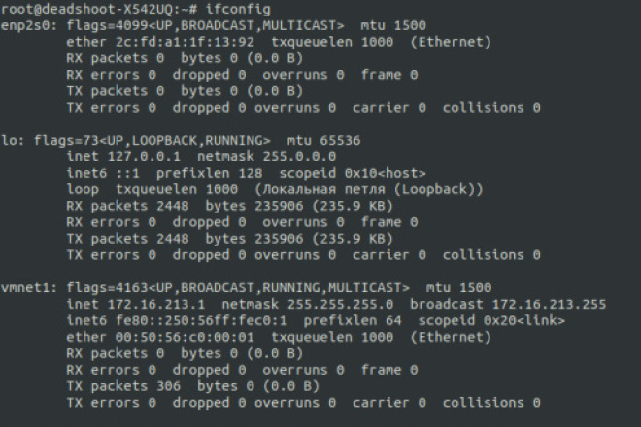
Task: Click the MAC address 00:50:56:c0:00:01
Action: 185,337
